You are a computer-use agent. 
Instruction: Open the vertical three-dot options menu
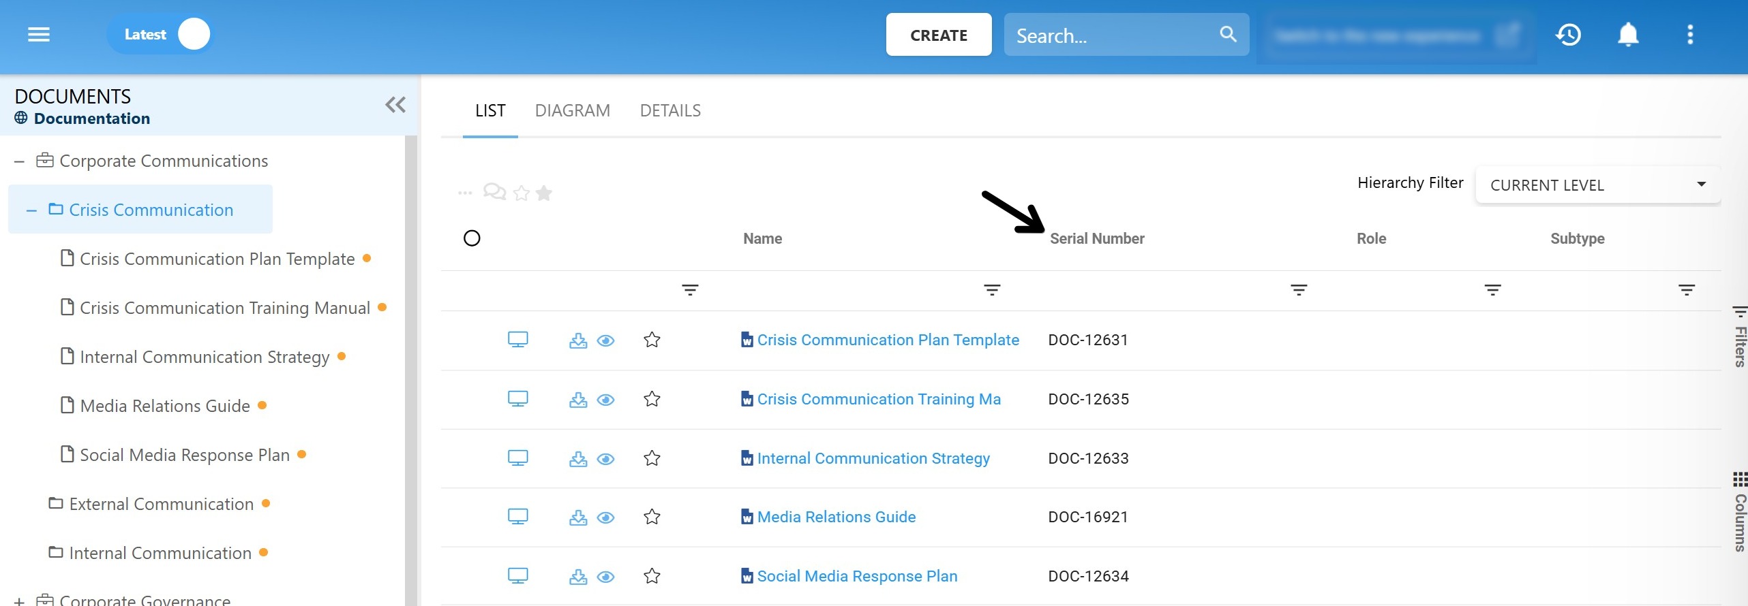pyautogui.click(x=1689, y=35)
